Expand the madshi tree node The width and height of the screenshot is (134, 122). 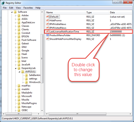tap(16, 89)
